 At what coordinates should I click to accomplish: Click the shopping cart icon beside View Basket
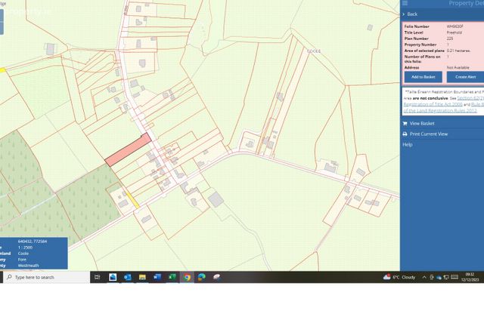click(x=405, y=124)
